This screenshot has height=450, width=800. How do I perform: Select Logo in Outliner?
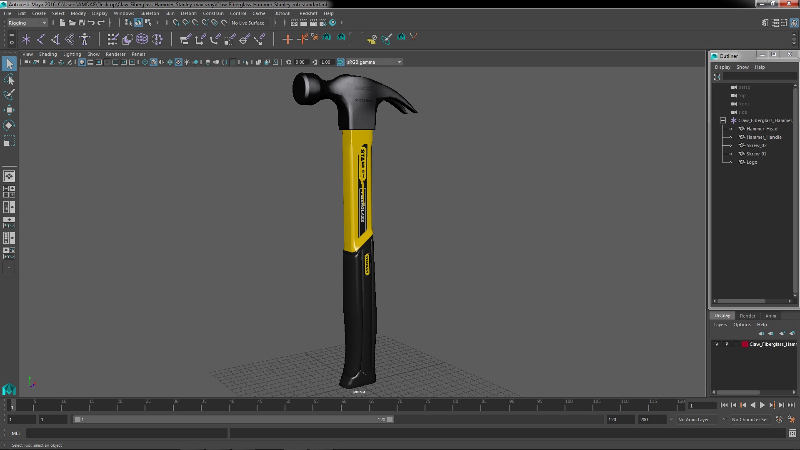click(x=752, y=162)
